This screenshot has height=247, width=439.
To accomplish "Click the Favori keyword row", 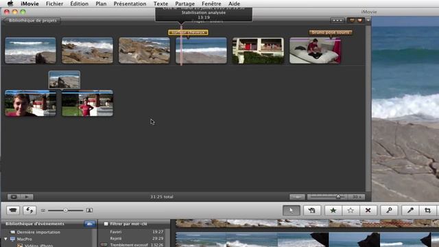I will coord(116,232).
